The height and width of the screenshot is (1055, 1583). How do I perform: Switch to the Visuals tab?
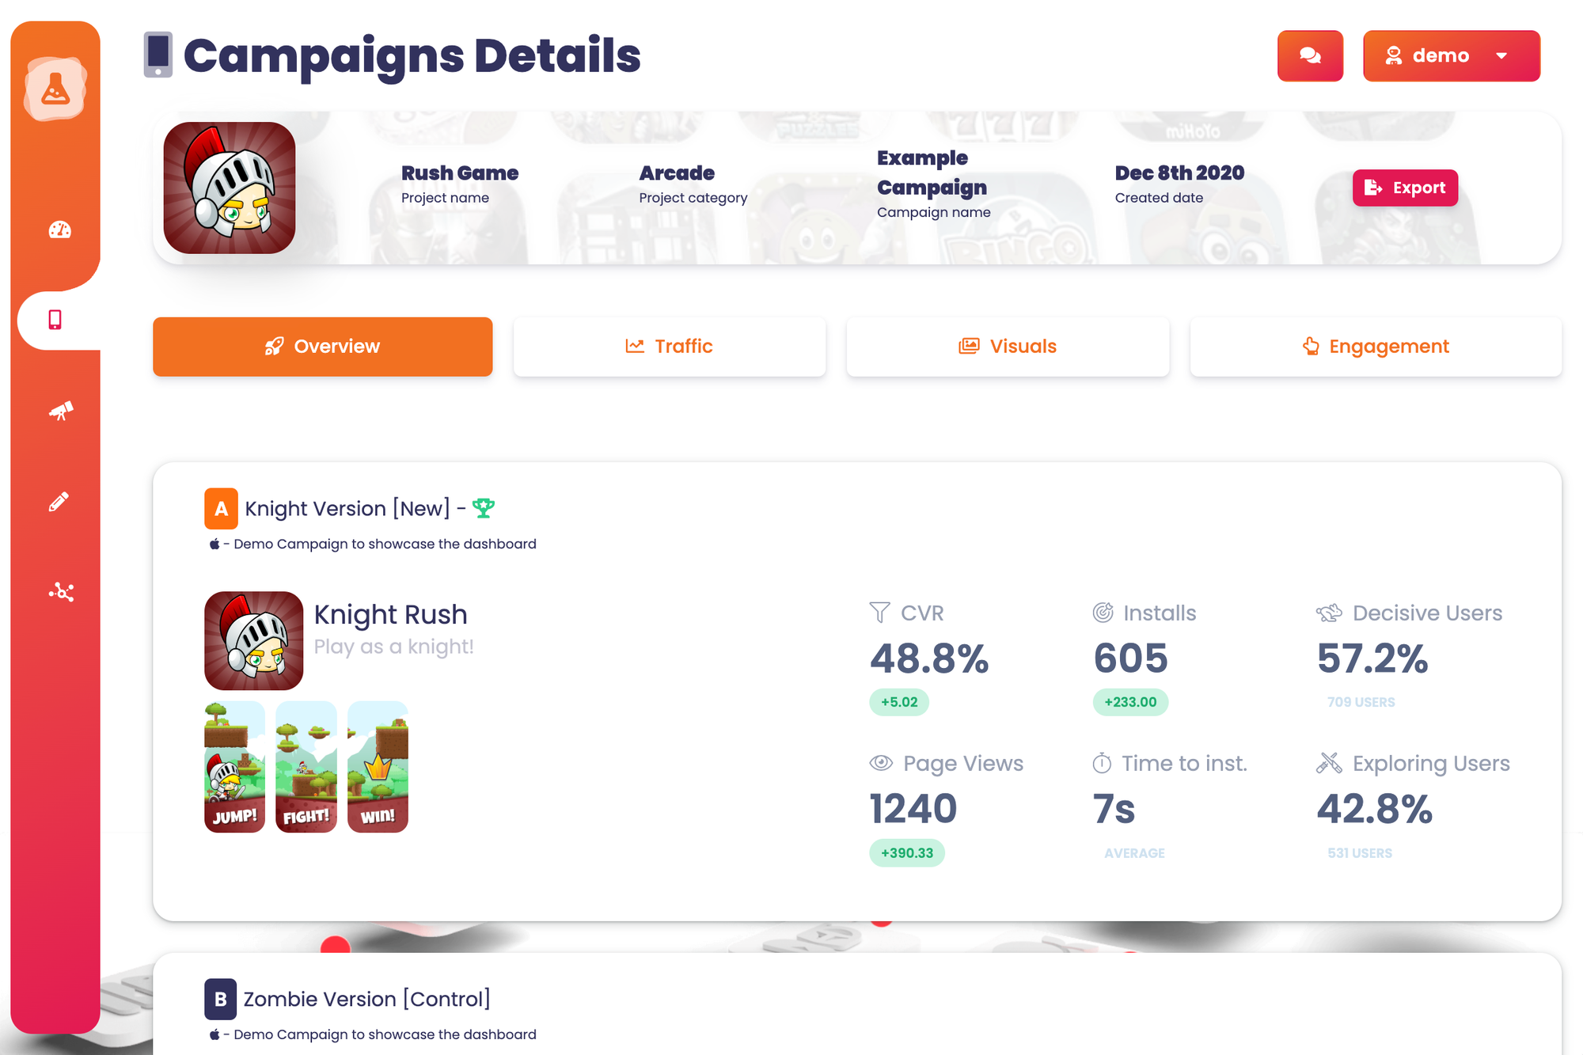[x=1008, y=347]
